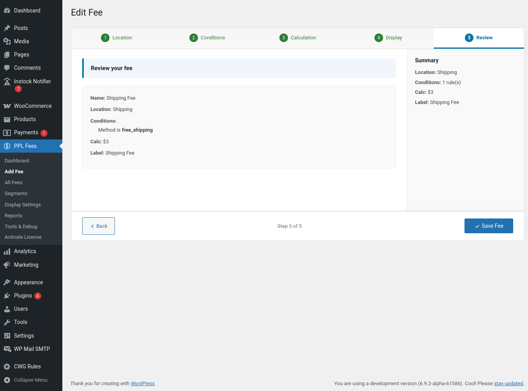The height and width of the screenshot is (391, 528).
Task: Click the CWG Rules gear icon
Action: (x=7, y=366)
